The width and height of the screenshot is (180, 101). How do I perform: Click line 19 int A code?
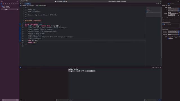(x=33, y=40)
